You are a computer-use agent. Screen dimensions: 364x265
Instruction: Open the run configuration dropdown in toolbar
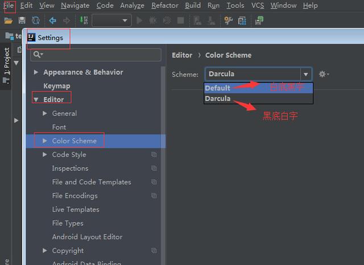[111, 20]
